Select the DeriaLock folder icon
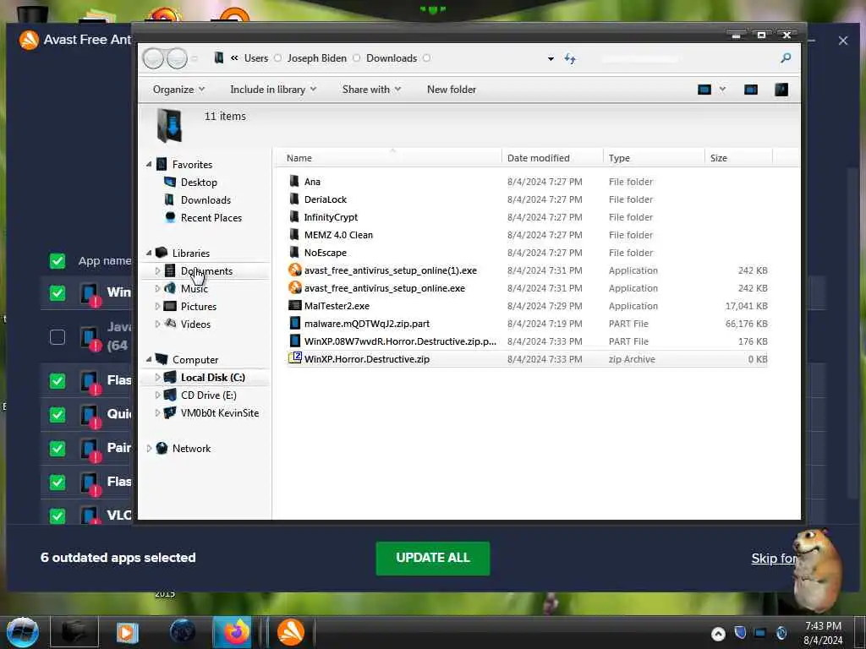The height and width of the screenshot is (649, 866). click(x=294, y=199)
